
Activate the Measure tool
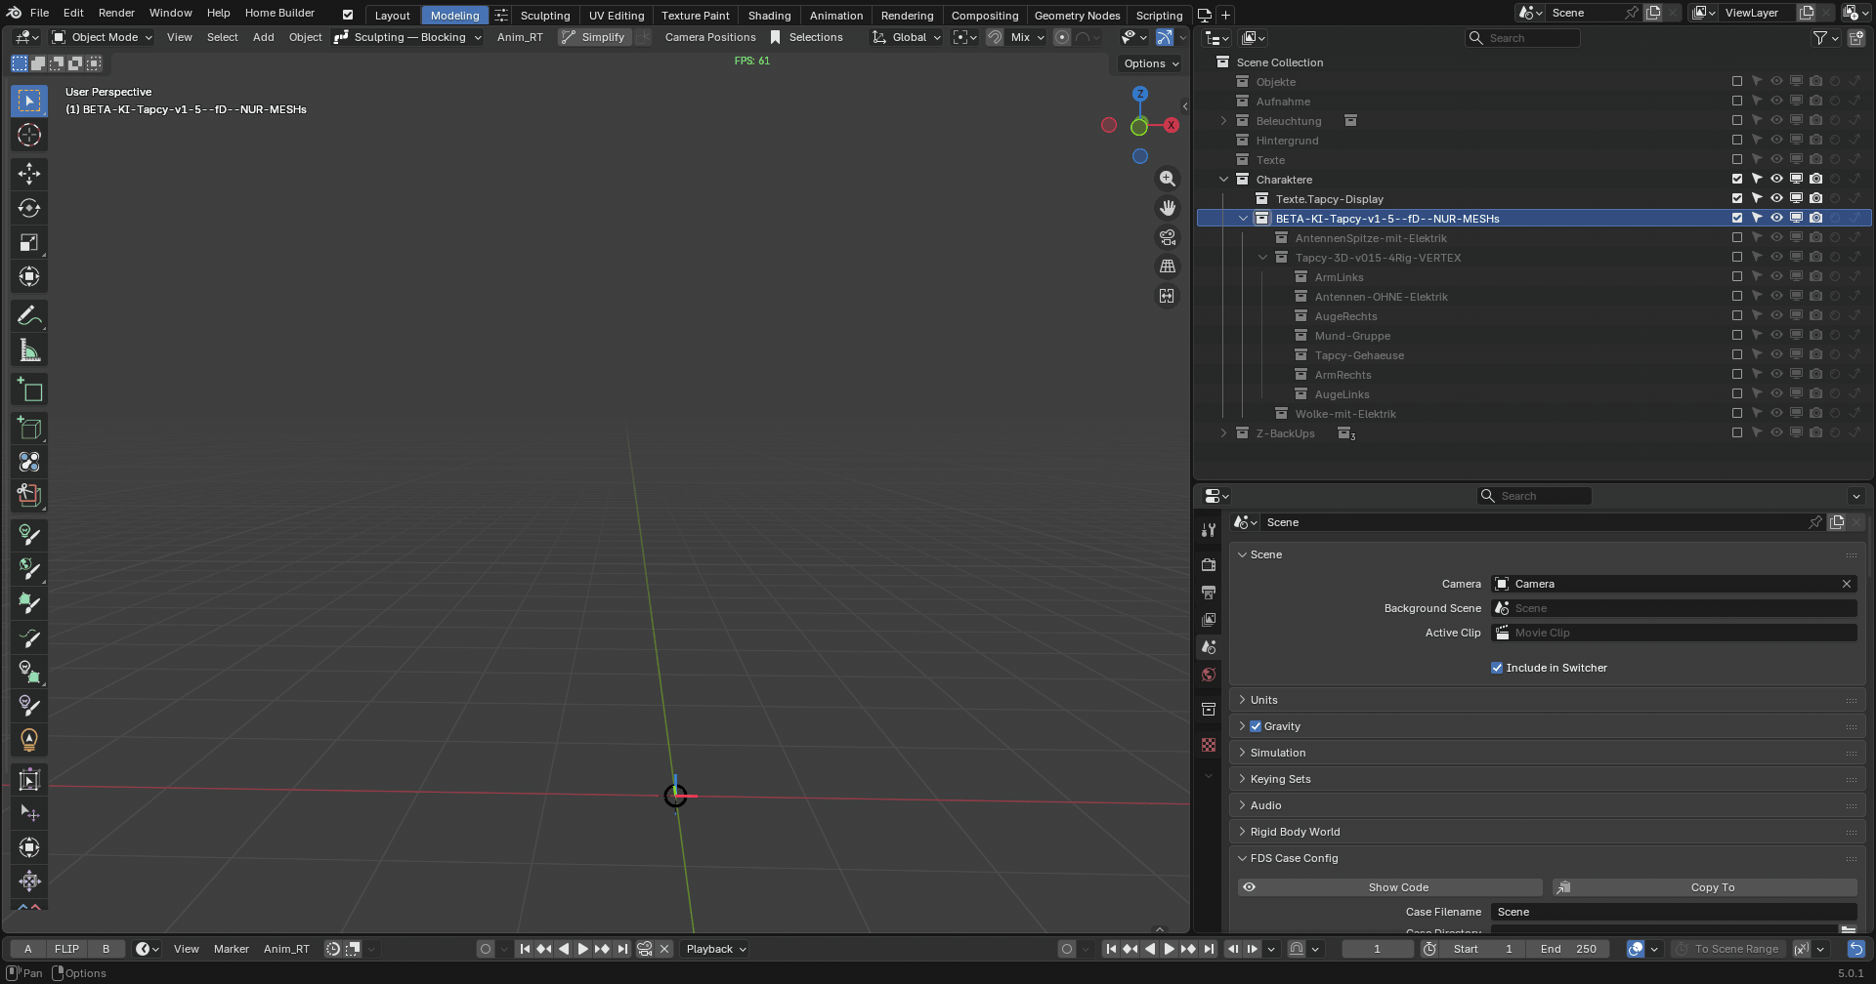(29, 349)
